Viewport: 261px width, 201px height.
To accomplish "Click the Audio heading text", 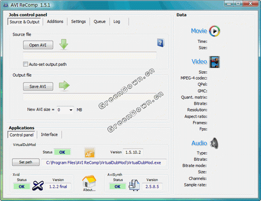I will [x=199, y=143].
